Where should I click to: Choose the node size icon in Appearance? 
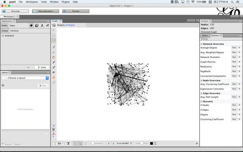click(37, 26)
